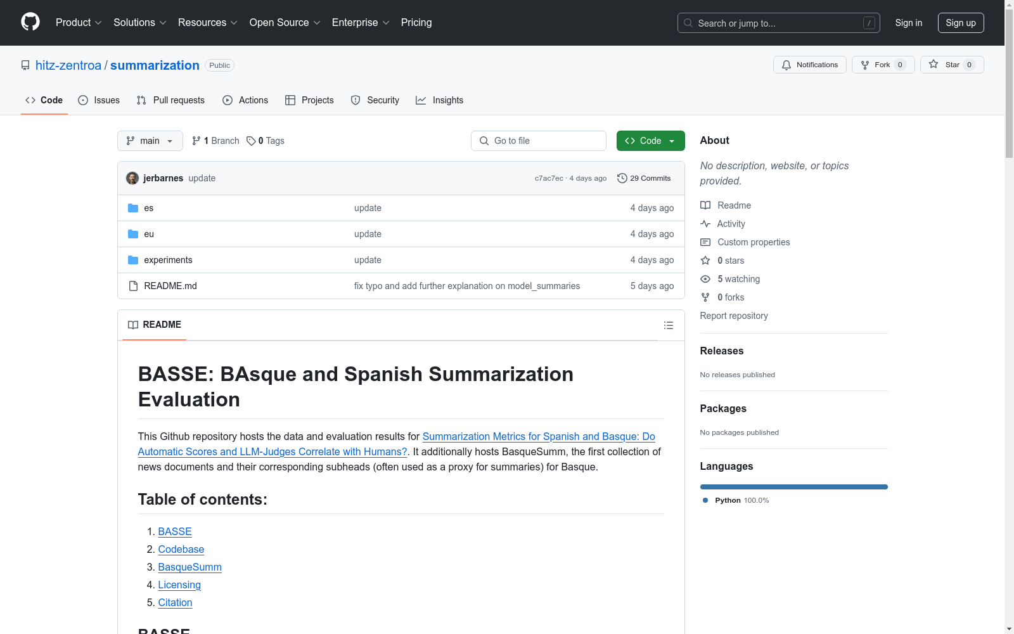Click the Python language bar

[x=794, y=487]
